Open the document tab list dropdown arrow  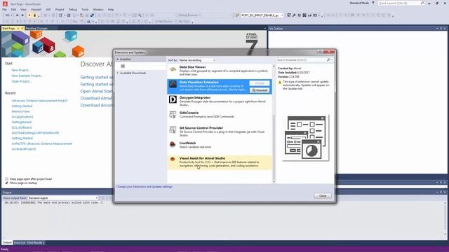[x=265, y=29]
